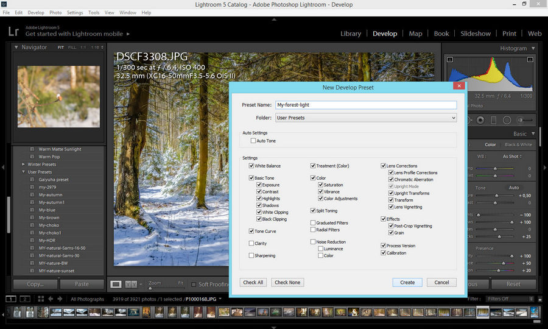Enable Graduated Filters checkbox
This screenshot has height=329, width=548.
pos(313,223)
